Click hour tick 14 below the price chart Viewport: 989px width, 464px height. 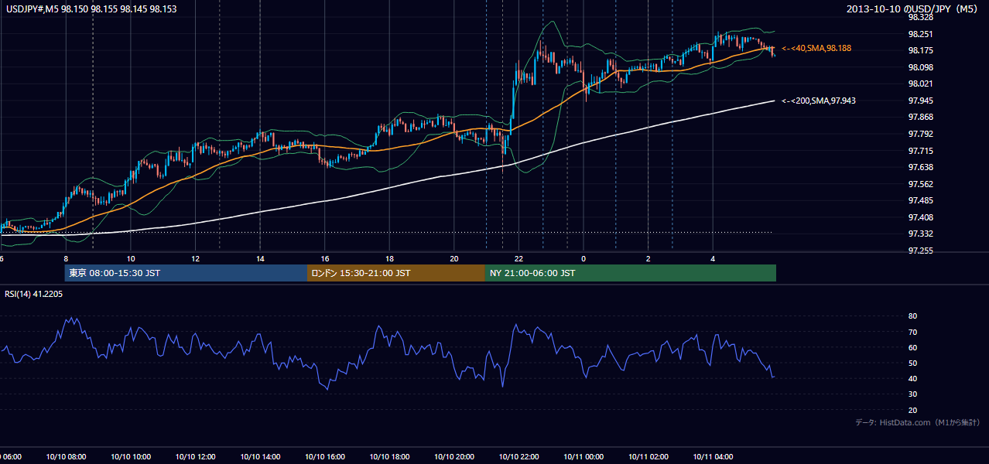tap(260, 258)
